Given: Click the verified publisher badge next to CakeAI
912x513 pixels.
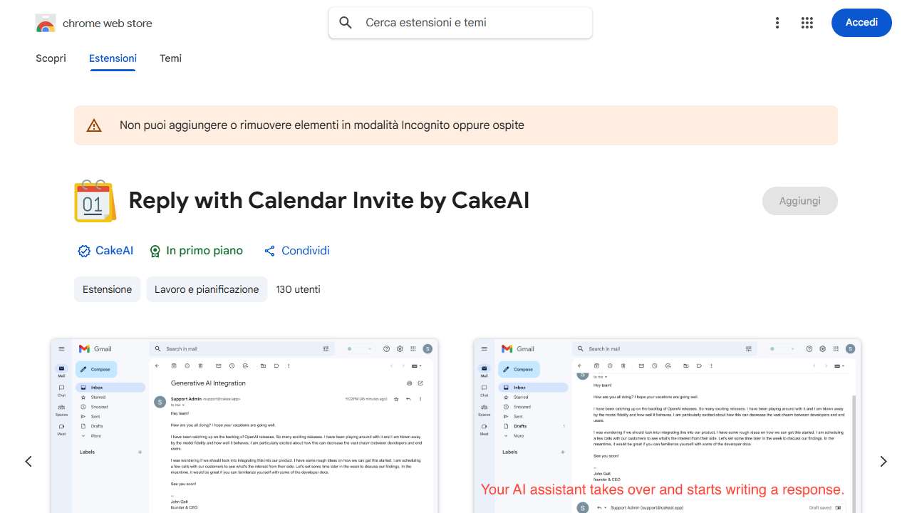Looking at the screenshot, I should [83, 250].
